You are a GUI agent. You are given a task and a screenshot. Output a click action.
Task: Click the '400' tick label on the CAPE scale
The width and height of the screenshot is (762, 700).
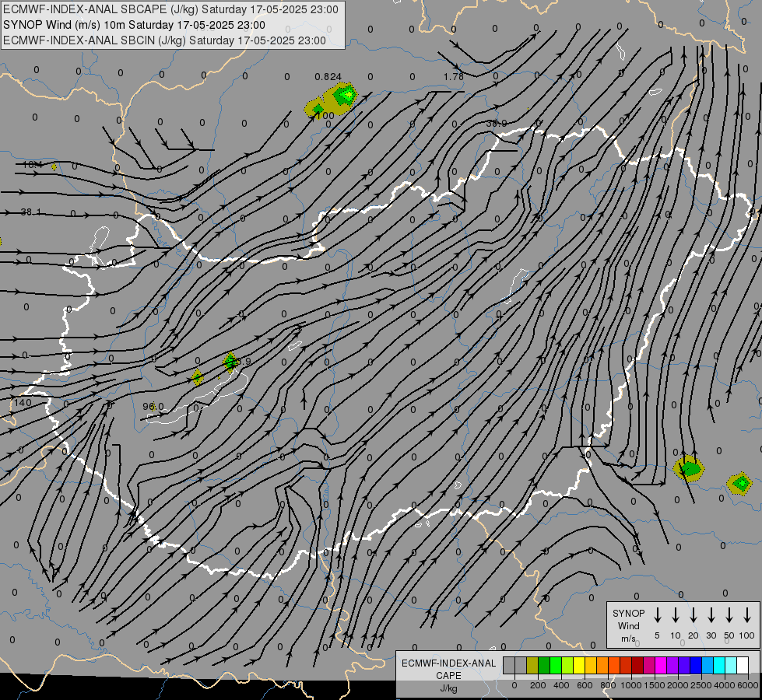click(561, 685)
